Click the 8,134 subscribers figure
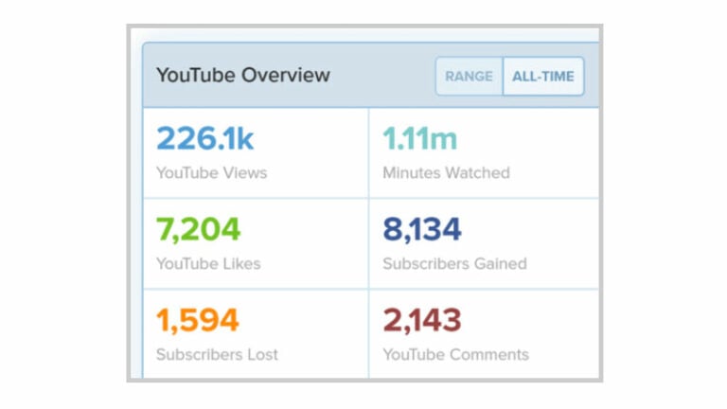This screenshot has width=727, height=409. (x=422, y=229)
